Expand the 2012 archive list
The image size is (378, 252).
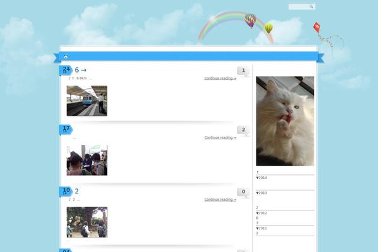click(x=262, y=213)
